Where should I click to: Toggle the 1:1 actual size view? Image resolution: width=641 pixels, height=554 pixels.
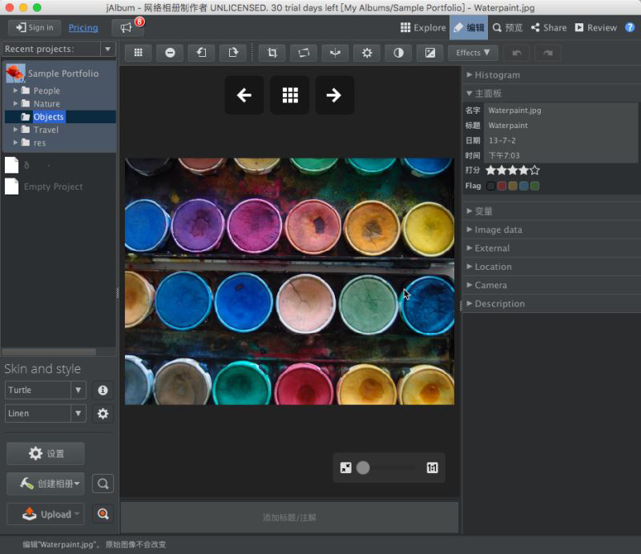(433, 468)
